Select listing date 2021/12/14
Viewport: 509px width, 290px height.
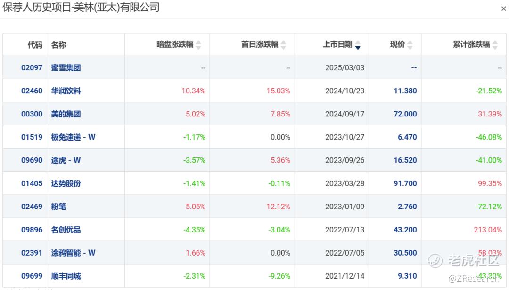tap(345, 276)
